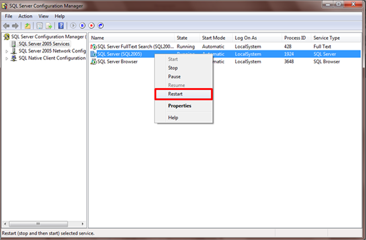Click the Up One Level folder icon
This screenshot has width=366, height=240.
click(x=28, y=26)
